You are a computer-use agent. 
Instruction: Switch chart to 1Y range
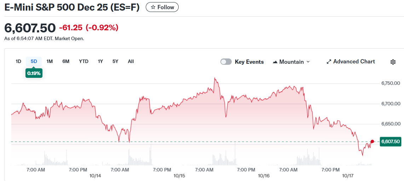tap(100, 61)
